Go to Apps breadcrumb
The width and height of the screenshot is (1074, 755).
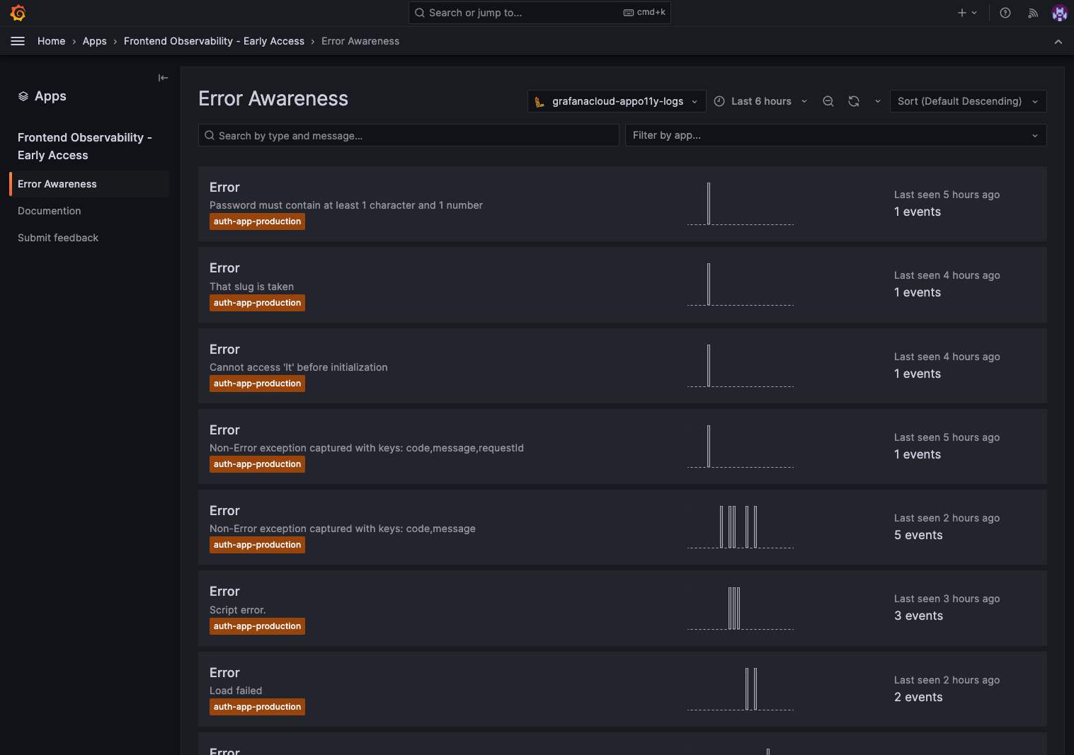tap(94, 41)
